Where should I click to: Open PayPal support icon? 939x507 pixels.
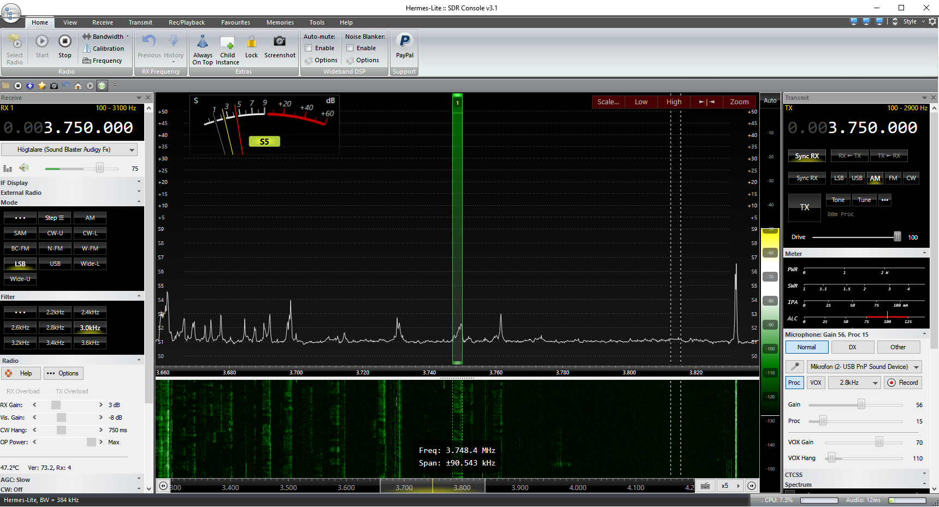pyautogui.click(x=404, y=41)
